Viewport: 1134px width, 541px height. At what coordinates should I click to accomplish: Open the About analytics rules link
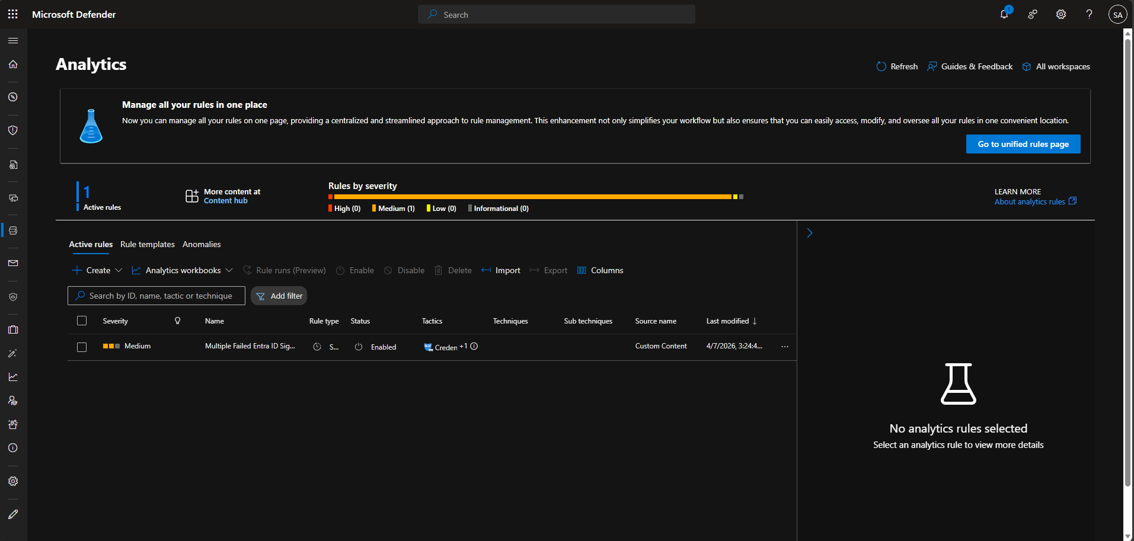point(1030,202)
